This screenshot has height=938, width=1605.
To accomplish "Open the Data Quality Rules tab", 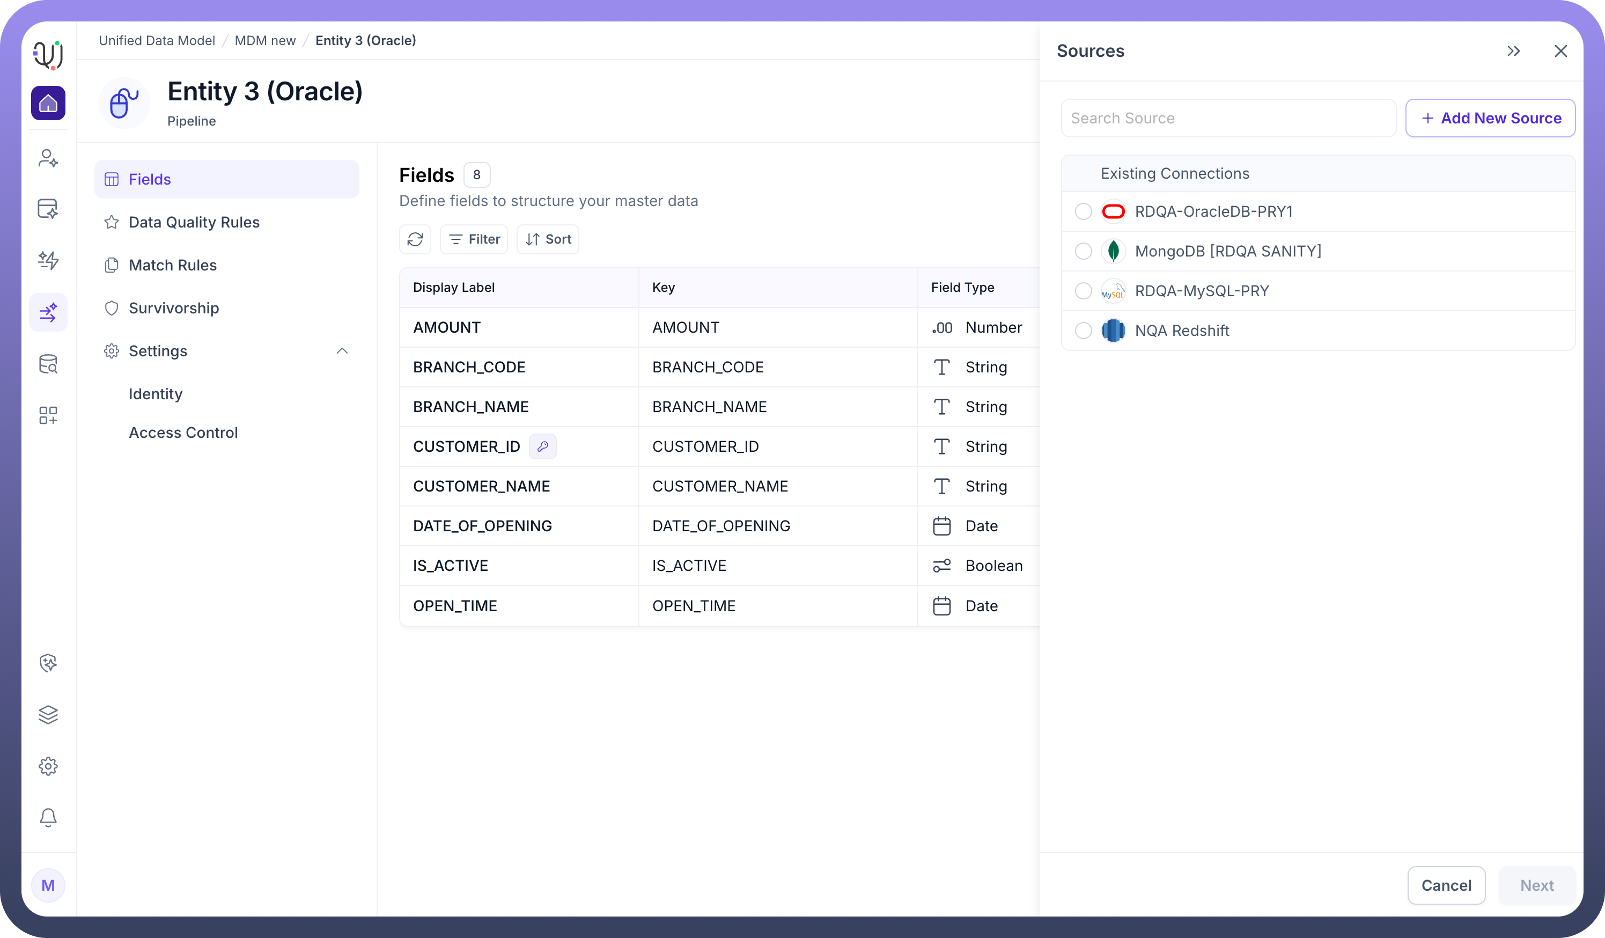I will click(x=194, y=222).
